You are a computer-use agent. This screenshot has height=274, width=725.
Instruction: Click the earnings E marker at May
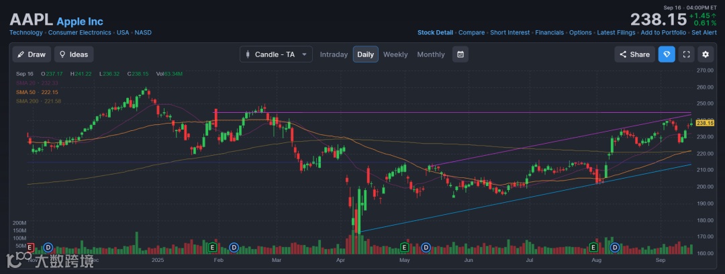405,248
